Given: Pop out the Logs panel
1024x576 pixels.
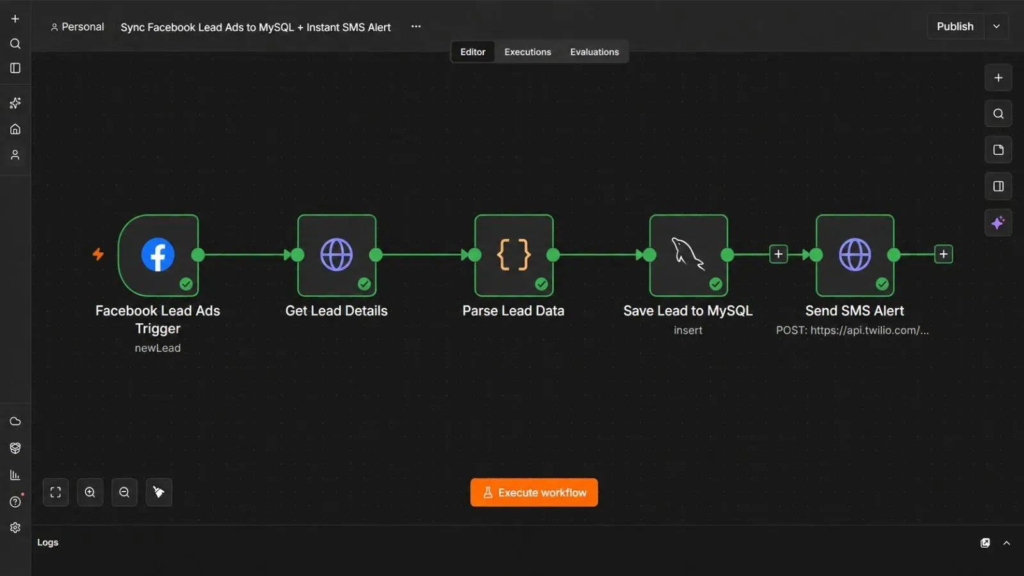Looking at the screenshot, I should point(985,543).
